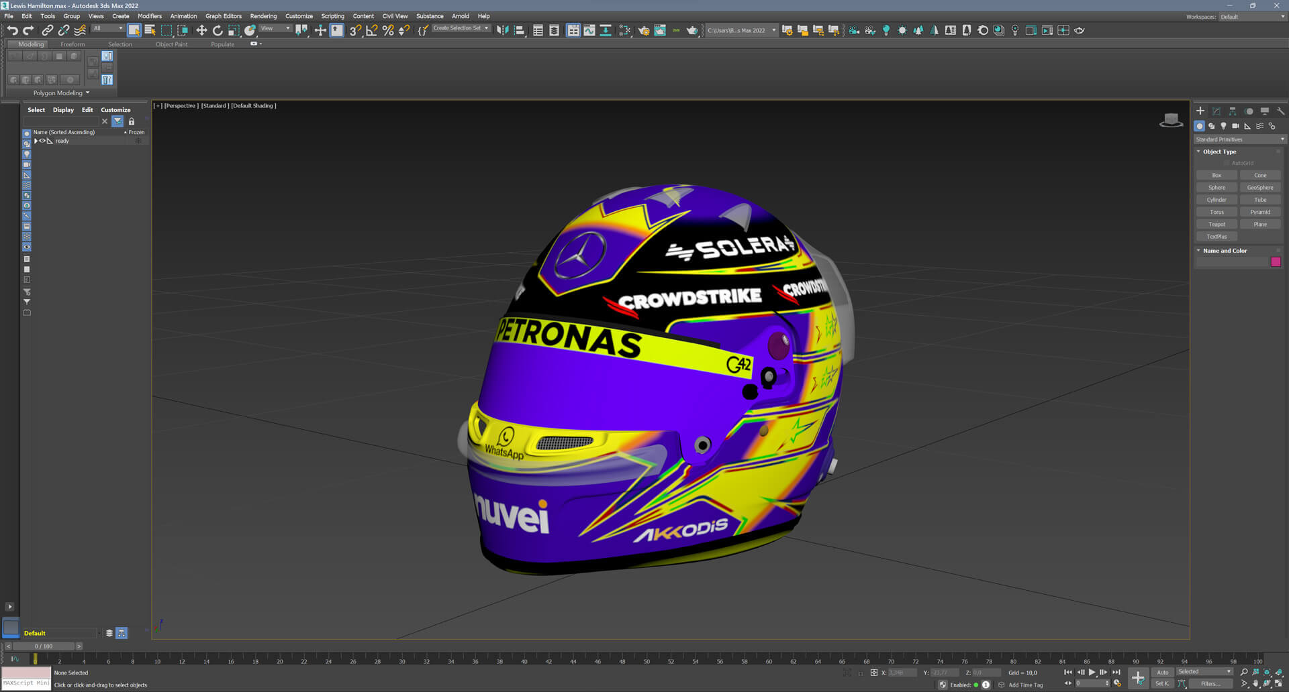Click the viewport navigation cube

click(1171, 120)
